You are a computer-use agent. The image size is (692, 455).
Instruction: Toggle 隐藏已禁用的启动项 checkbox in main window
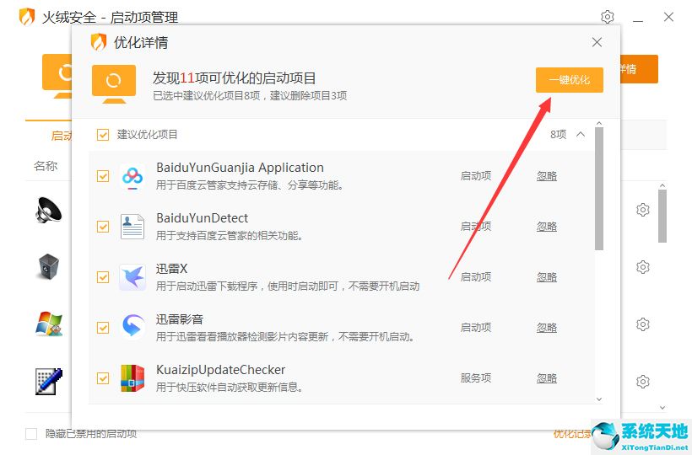[31, 434]
